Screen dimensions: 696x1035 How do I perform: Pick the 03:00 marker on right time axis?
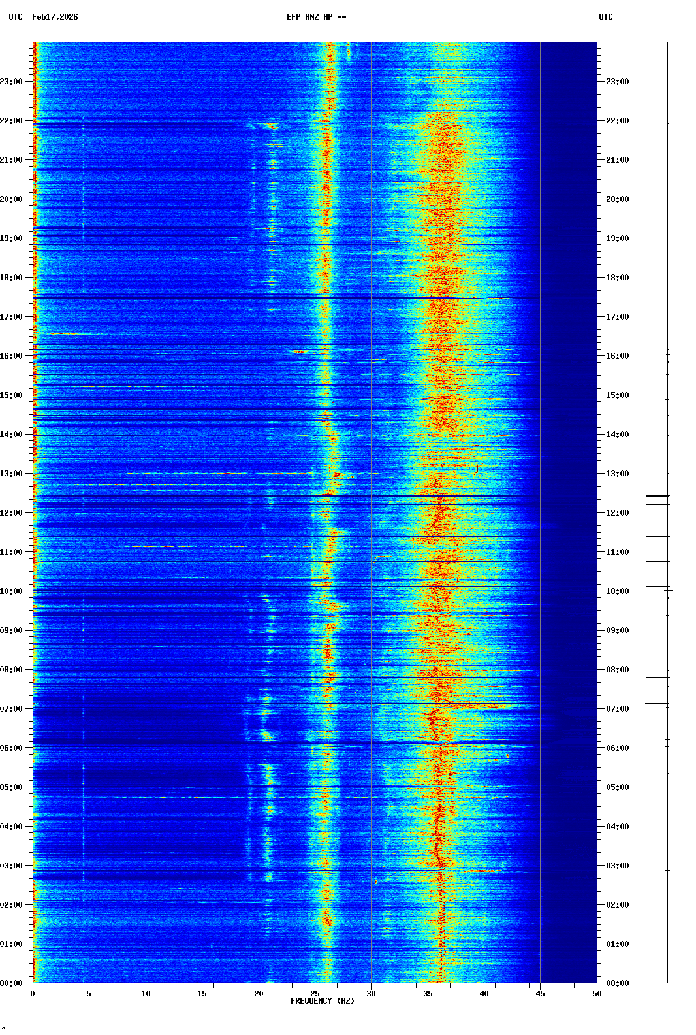click(617, 866)
